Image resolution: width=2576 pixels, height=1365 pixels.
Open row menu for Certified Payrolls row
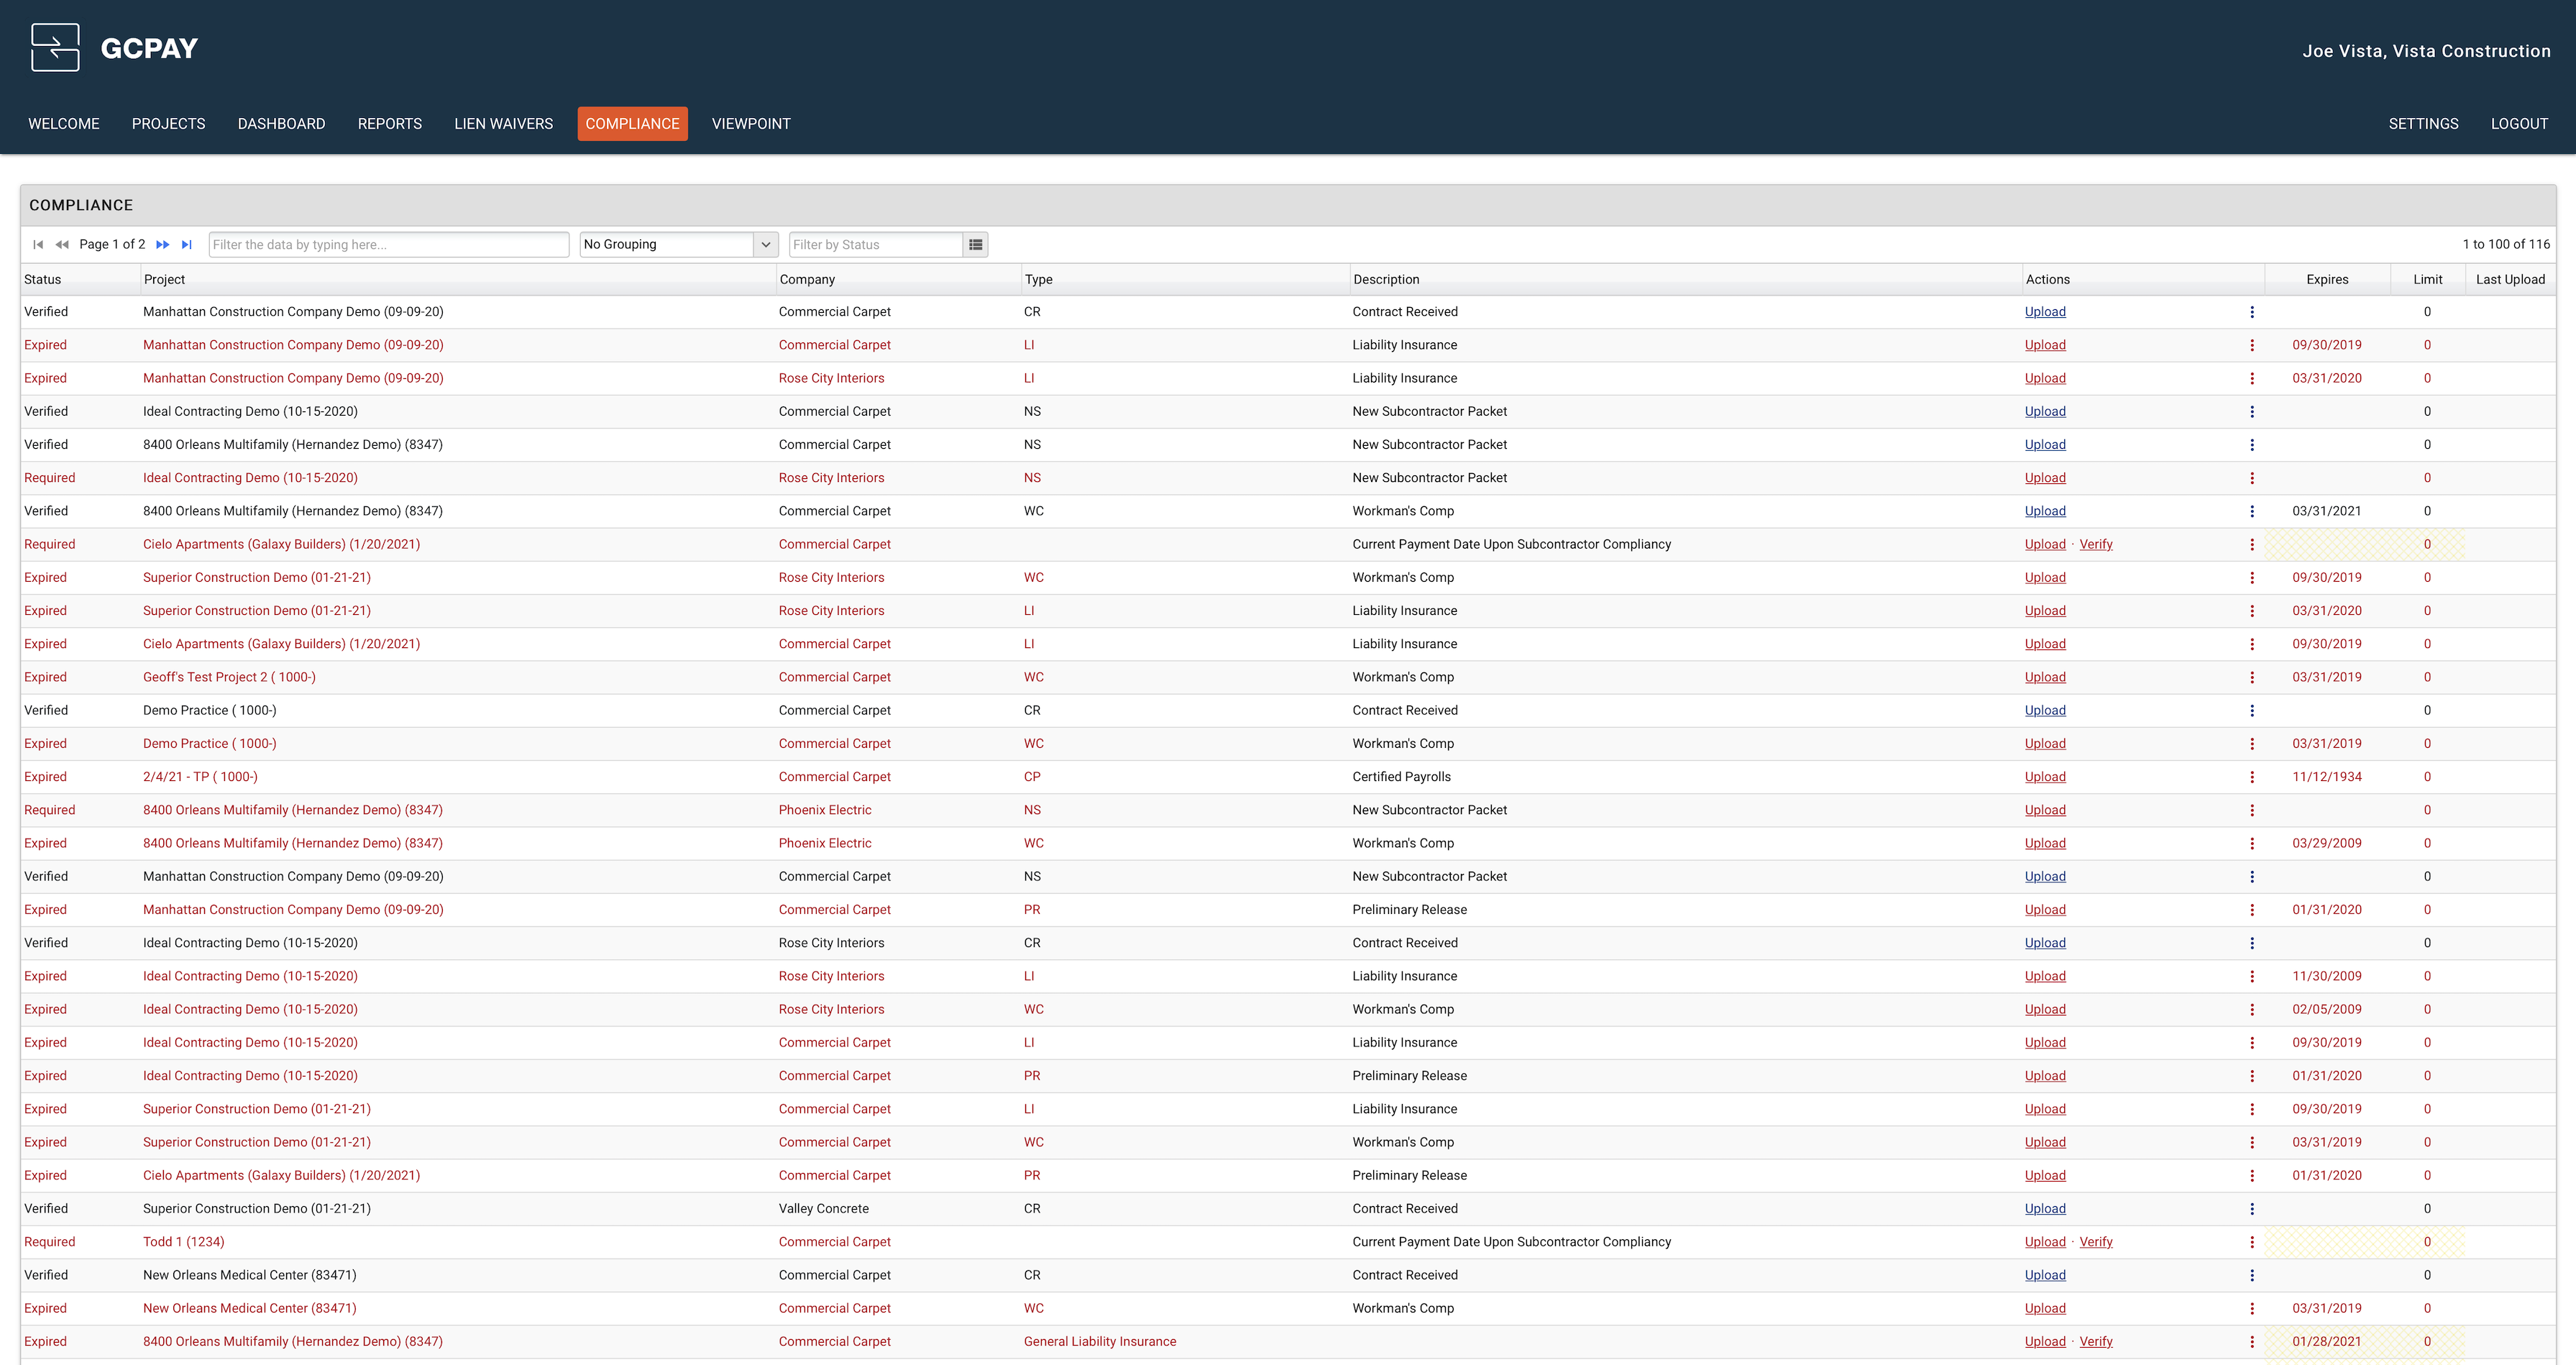pos(2251,777)
